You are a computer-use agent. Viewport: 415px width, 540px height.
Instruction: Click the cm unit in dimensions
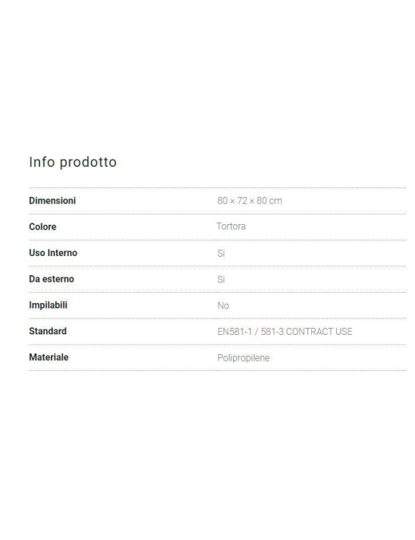pos(275,201)
